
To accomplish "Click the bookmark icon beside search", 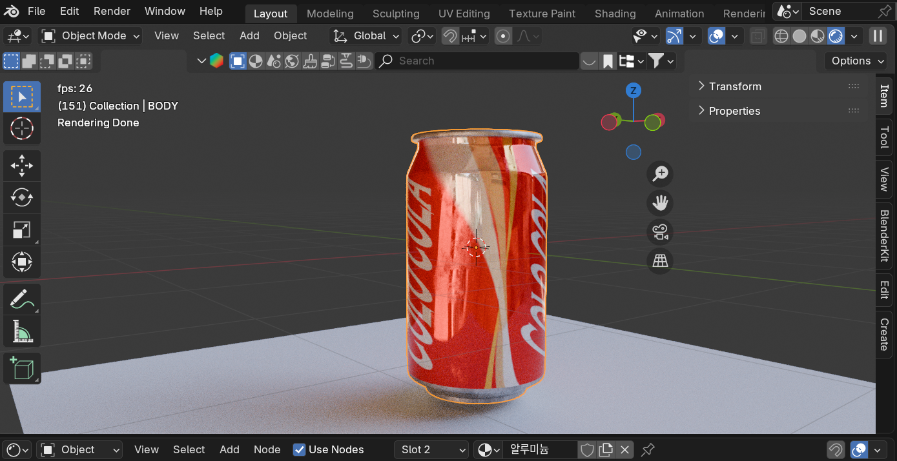I will pyautogui.click(x=608, y=61).
